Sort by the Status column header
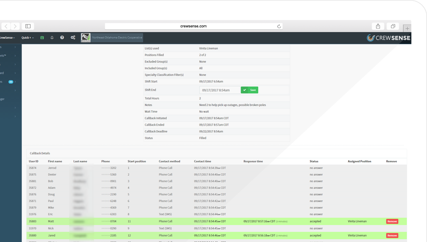The image size is (427, 242). [314, 161]
